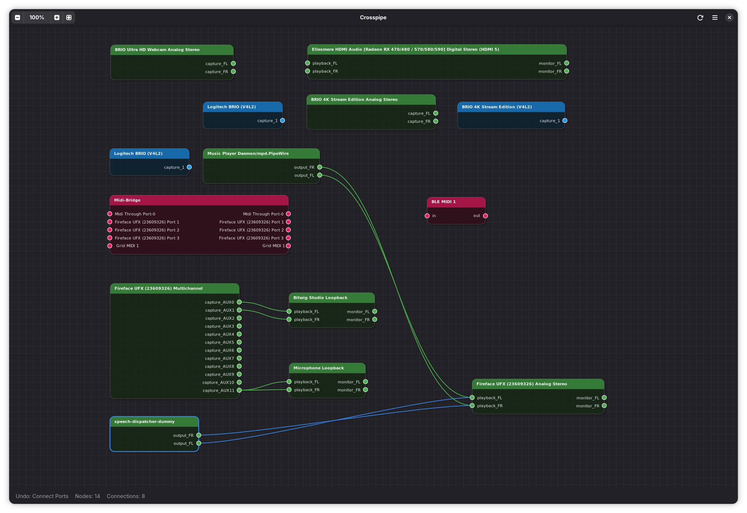This screenshot has height=513, width=747.
Task: Click monitor_FL port on Fireface Analog Stereo
Action: click(604, 397)
